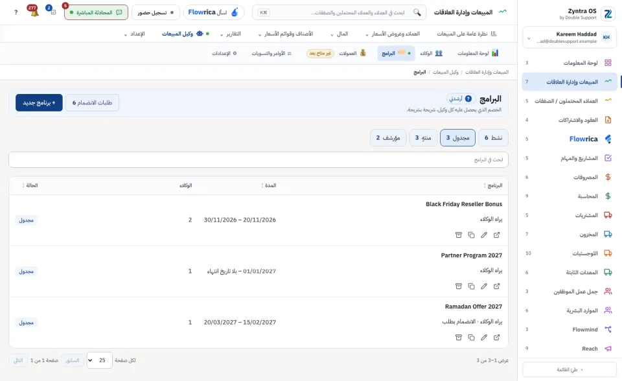
Task: Open the اسأل Flowrica assistant button
Action: [x=214, y=12]
